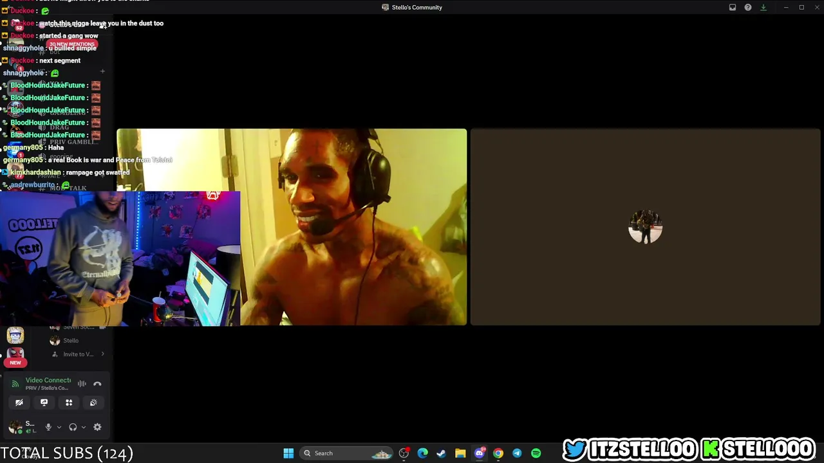The height and width of the screenshot is (463, 824).
Task: Click the round avatar in the brown tile
Action: tap(645, 227)
